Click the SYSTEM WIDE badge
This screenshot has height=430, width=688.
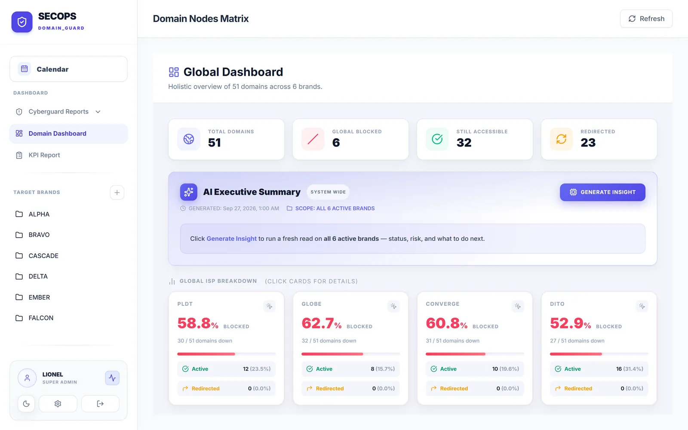(x=328, y=192)
